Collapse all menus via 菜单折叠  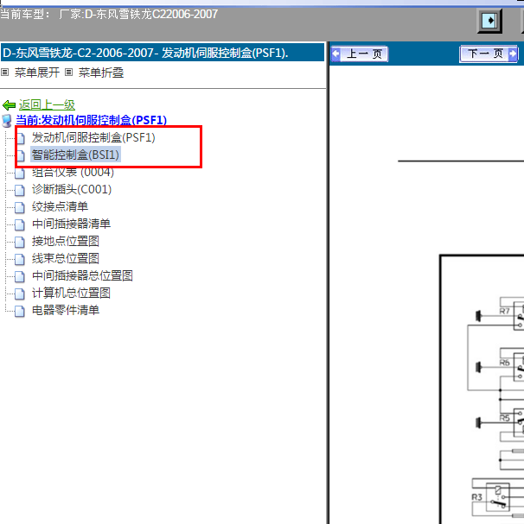click(x=101, y=73)
